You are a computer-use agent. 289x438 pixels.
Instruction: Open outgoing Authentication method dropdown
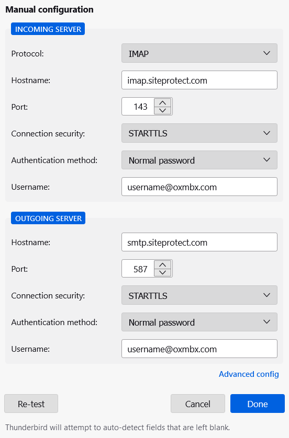199,322
